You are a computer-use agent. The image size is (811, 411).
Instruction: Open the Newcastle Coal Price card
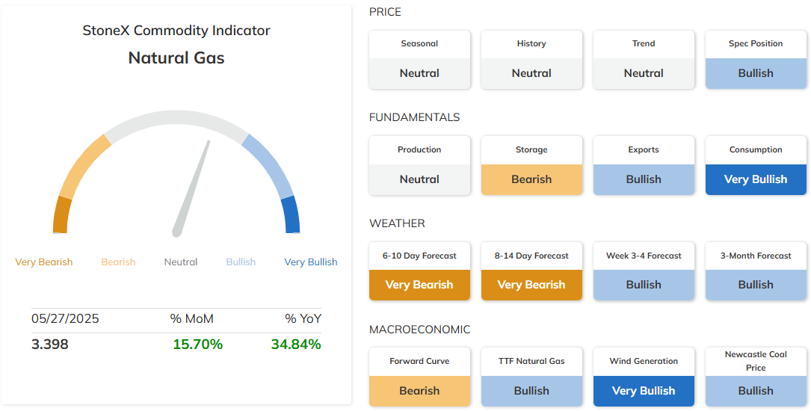pyautogui.click(x=756, y=377)
